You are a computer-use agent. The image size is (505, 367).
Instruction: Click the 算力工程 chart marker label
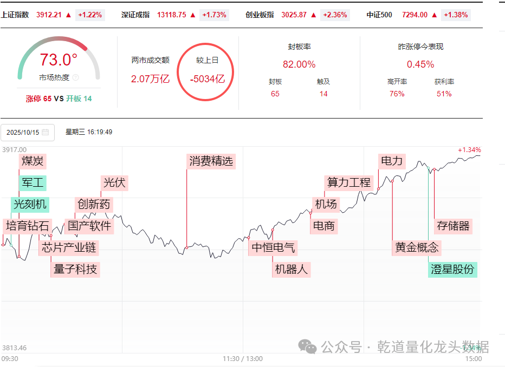tap(348, 182)
